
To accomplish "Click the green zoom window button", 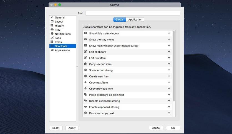I will [x=60, y=5].
